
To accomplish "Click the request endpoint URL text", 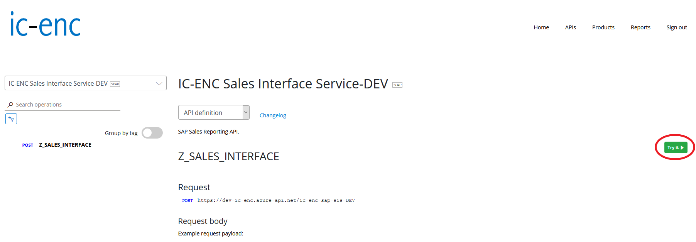I will (x=276, y=201).
